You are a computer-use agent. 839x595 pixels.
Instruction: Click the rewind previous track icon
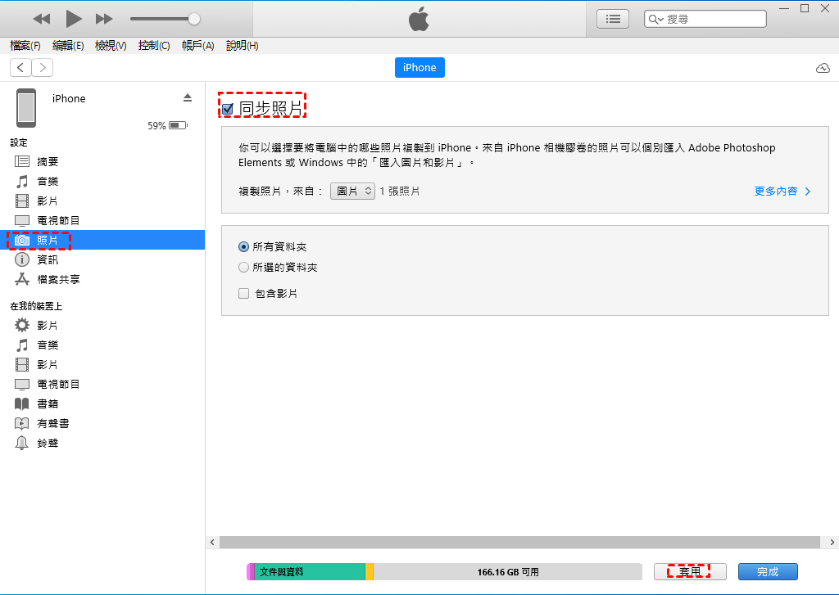[x=42, y=18]
